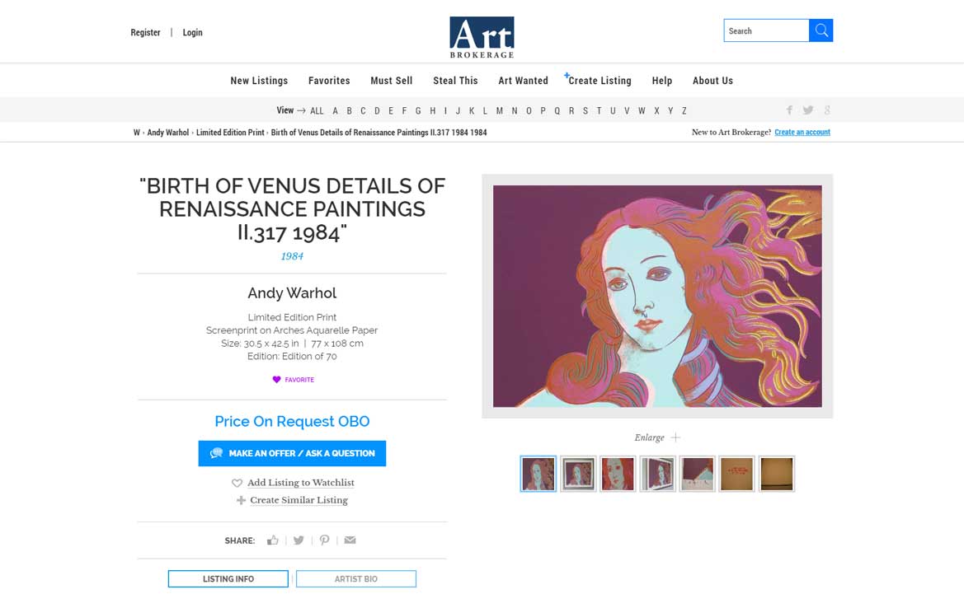Click the purple Favorite heart icon
The height and width of the screenshot is (594, 964).
tap(276, 380)
